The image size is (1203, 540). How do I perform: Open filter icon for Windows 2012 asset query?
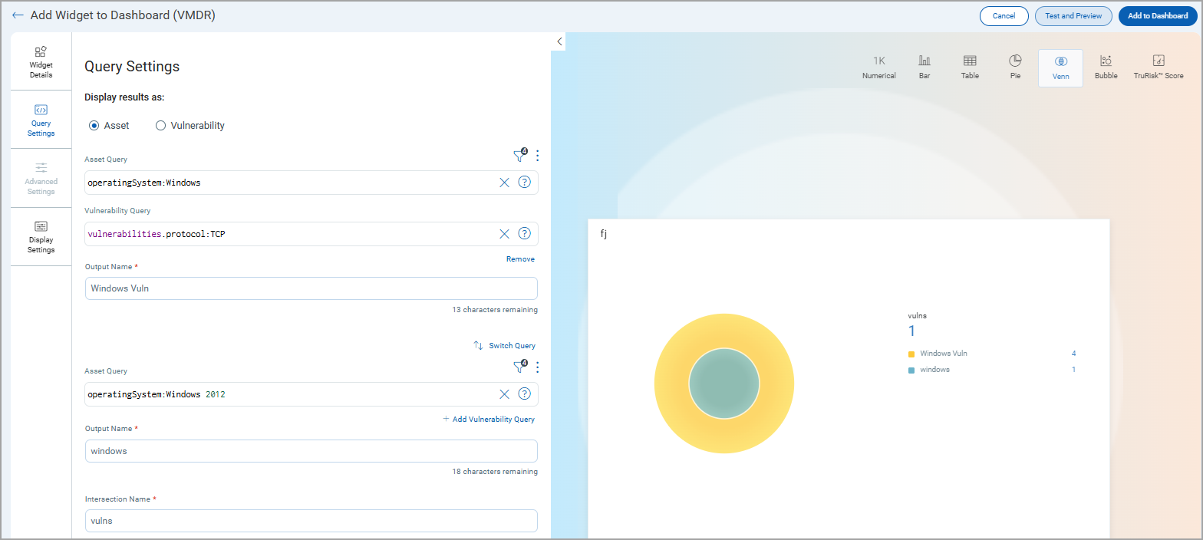point(519,367)
